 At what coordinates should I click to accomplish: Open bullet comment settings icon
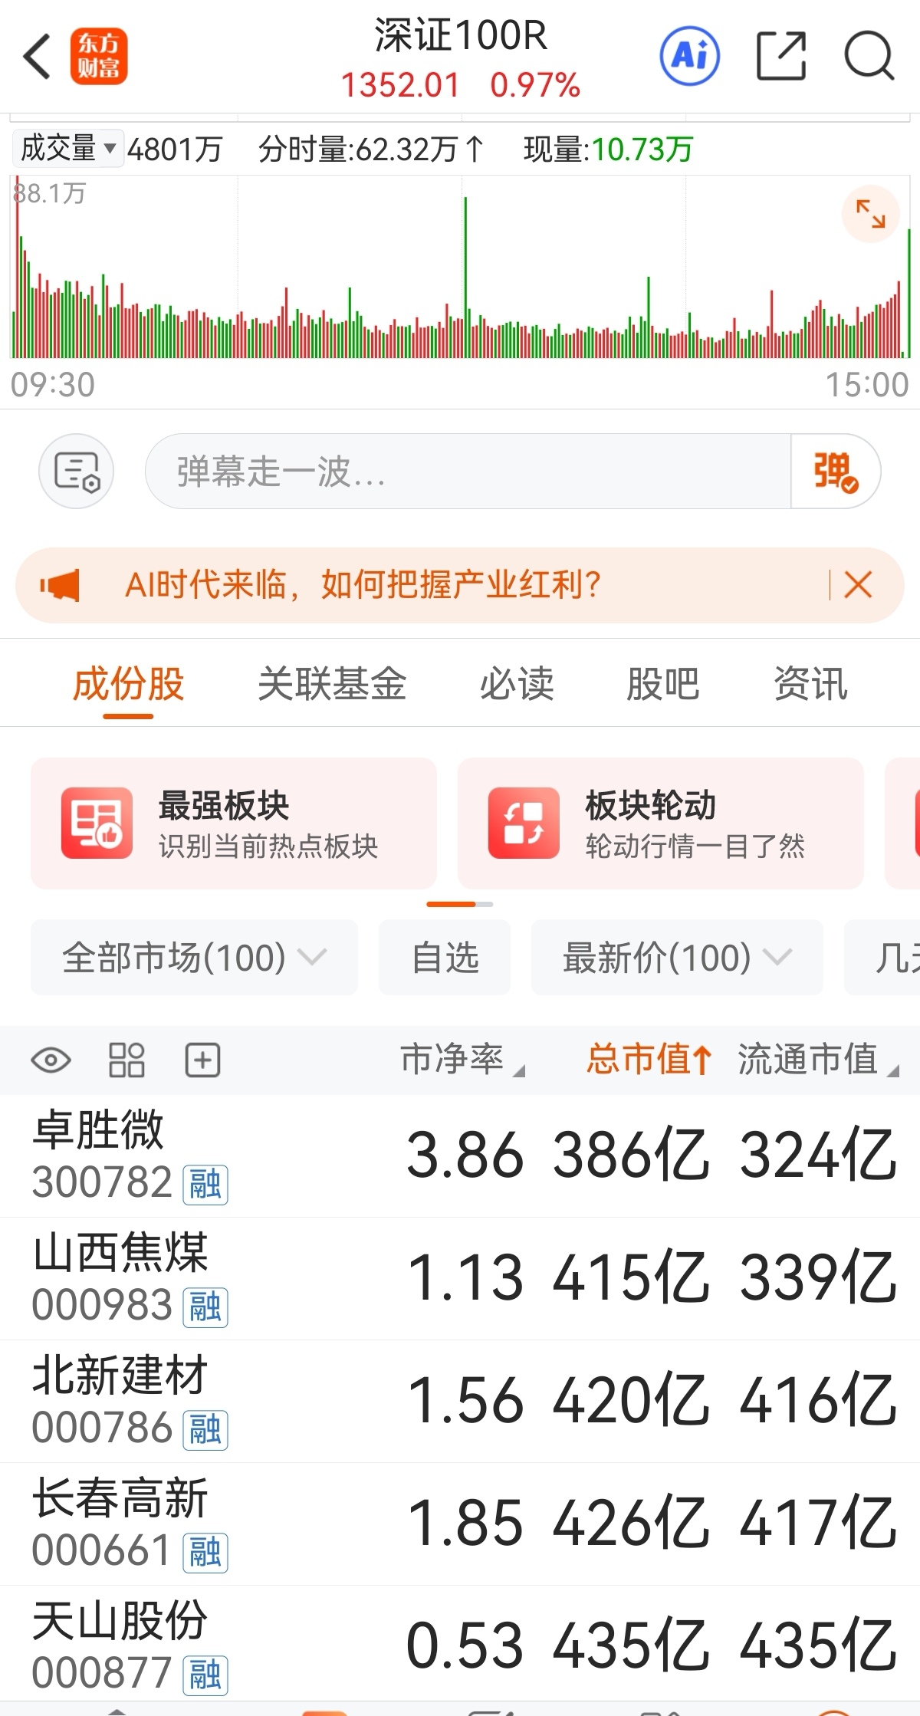(x=77, y=471)
